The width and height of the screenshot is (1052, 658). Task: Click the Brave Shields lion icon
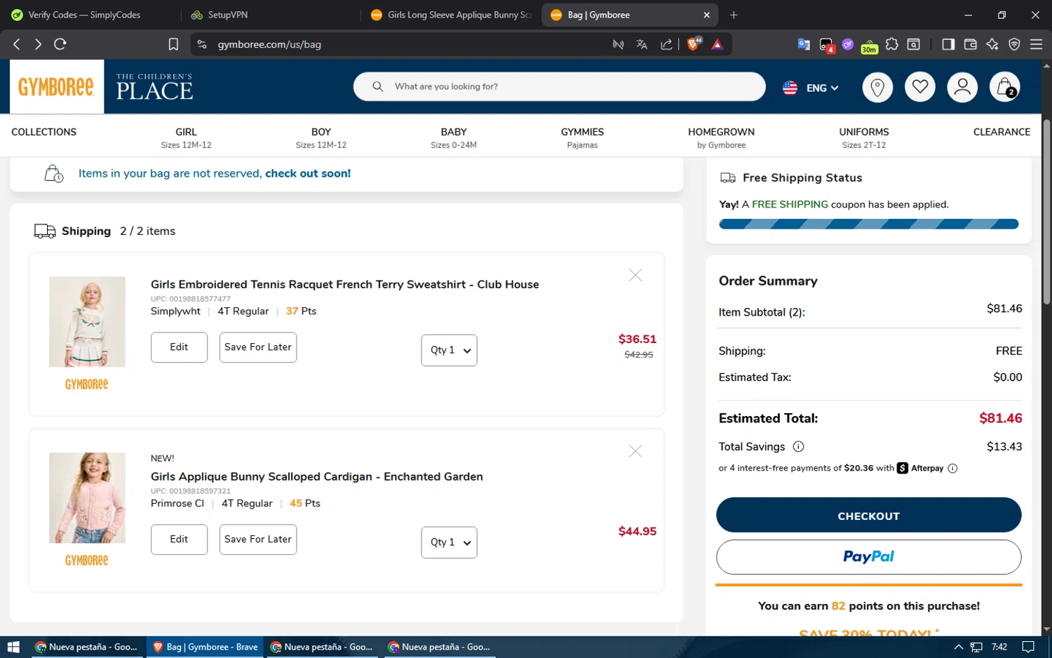694,44
